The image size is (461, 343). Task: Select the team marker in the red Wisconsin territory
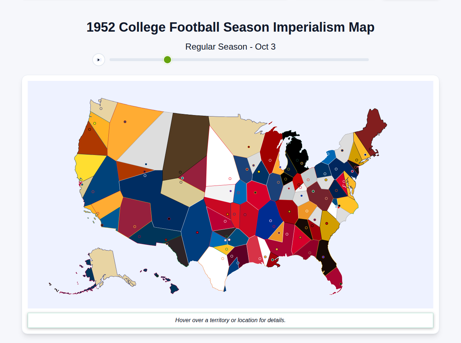pyautogui.click(x=270, y=160)
